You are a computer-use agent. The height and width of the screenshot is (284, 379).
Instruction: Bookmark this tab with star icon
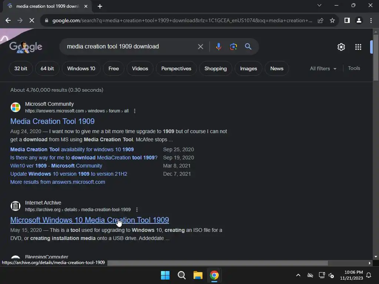[332, 21]
